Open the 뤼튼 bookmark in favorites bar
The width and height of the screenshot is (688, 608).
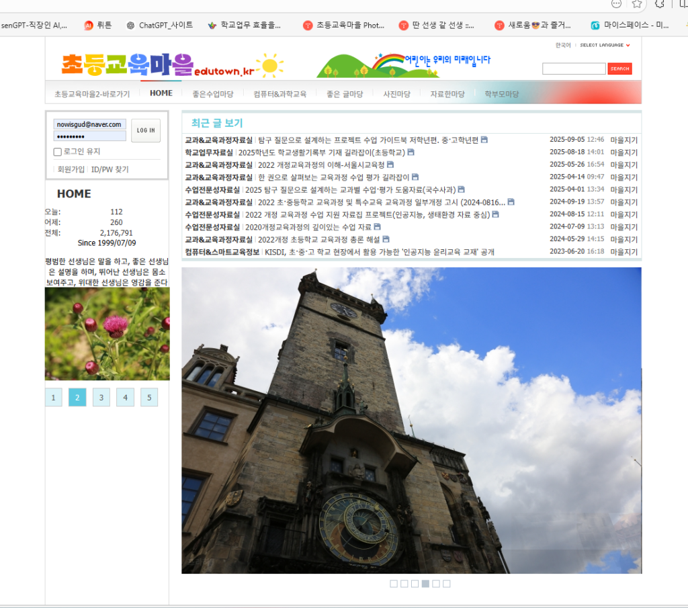coord(98,26)
